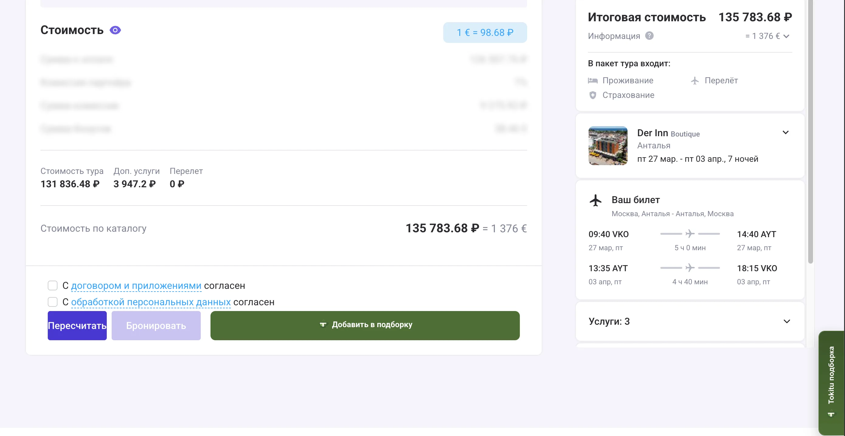Click the plane icon on the 13:35 AYT flight
The height and width of the screenshot is (436, 845).
click(690, 268)
